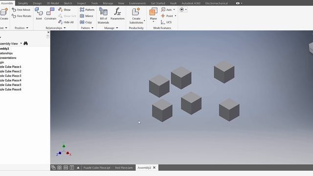Image resolution: width=313 pixels, height=176 pixels.
Task: Expand the Relationships panel dropdown
Action: pyautogui.click(x=65, y=28)
